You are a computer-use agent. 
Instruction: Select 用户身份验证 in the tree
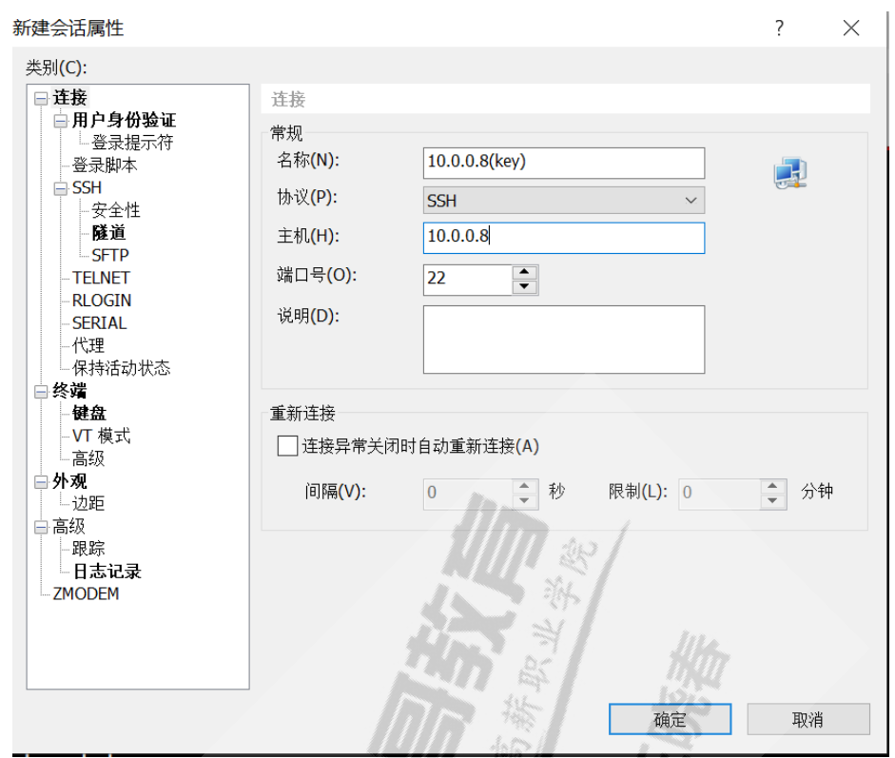pos(124,121)
